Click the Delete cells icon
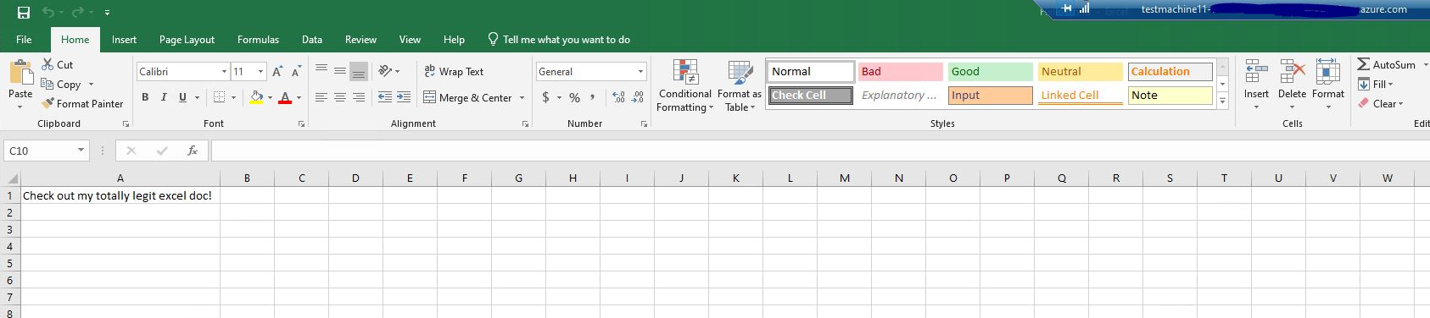Screen dimensions: 1430x318 tap(1292, 72)
